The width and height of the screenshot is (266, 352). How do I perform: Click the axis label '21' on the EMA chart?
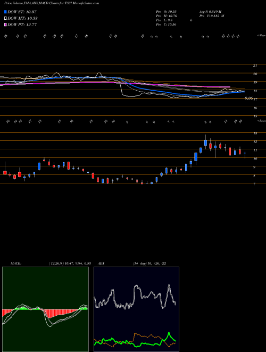click(255, 66)
